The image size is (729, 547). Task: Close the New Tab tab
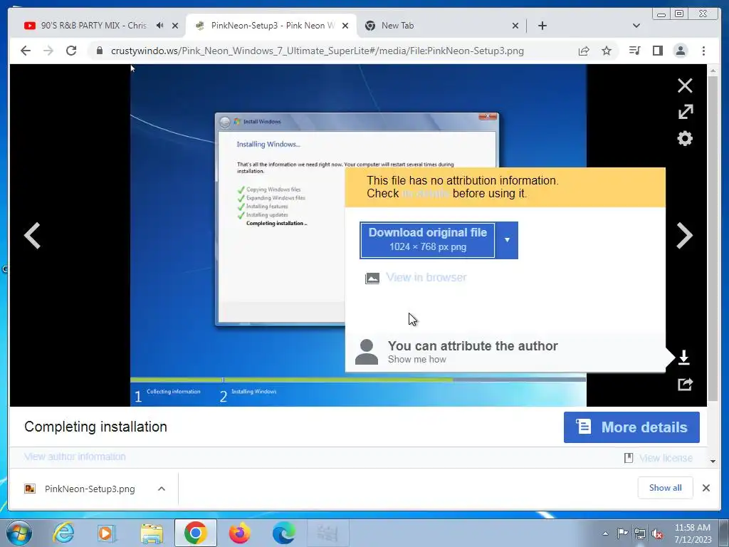[515, 26]
